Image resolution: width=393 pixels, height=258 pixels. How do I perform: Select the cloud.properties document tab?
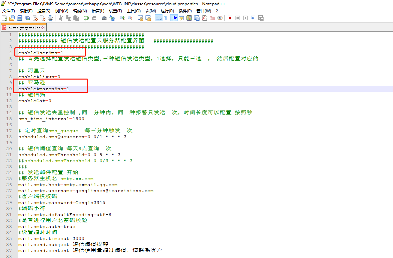tap(24, 28)
